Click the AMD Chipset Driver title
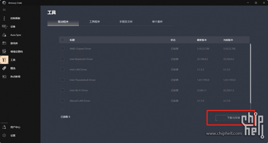Screen dimensions: 268x143 (x=80, y=49)
